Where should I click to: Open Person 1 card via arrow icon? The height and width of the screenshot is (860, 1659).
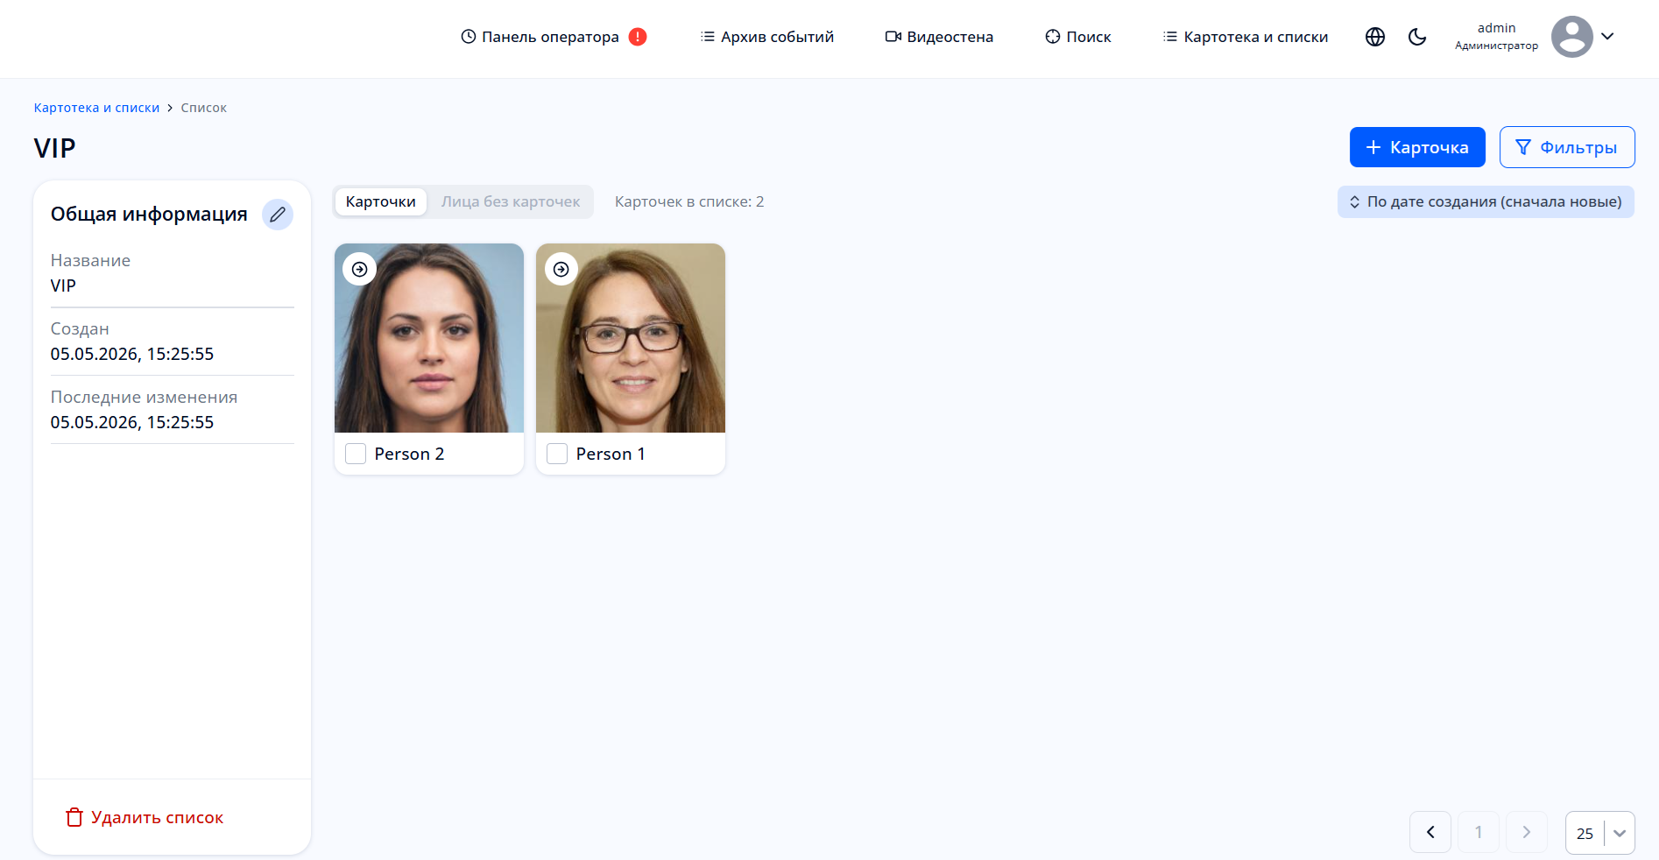click(561, 269)
